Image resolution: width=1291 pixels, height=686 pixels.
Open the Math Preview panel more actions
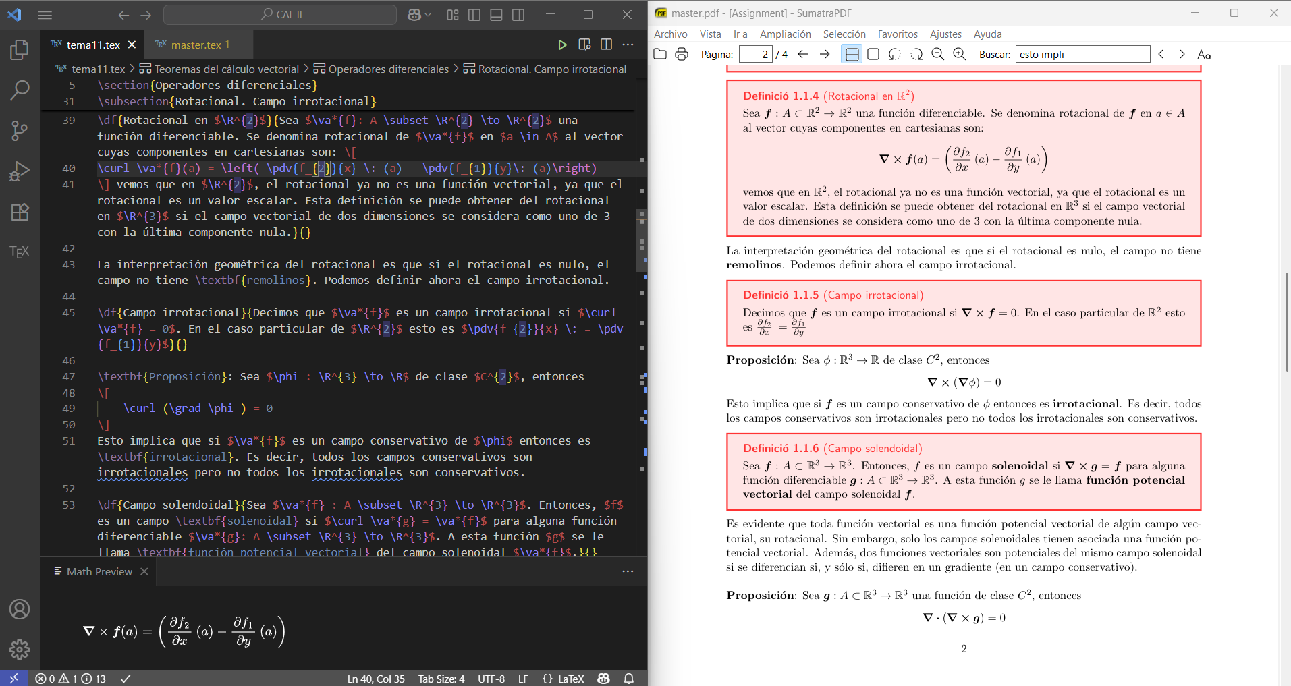628,571
